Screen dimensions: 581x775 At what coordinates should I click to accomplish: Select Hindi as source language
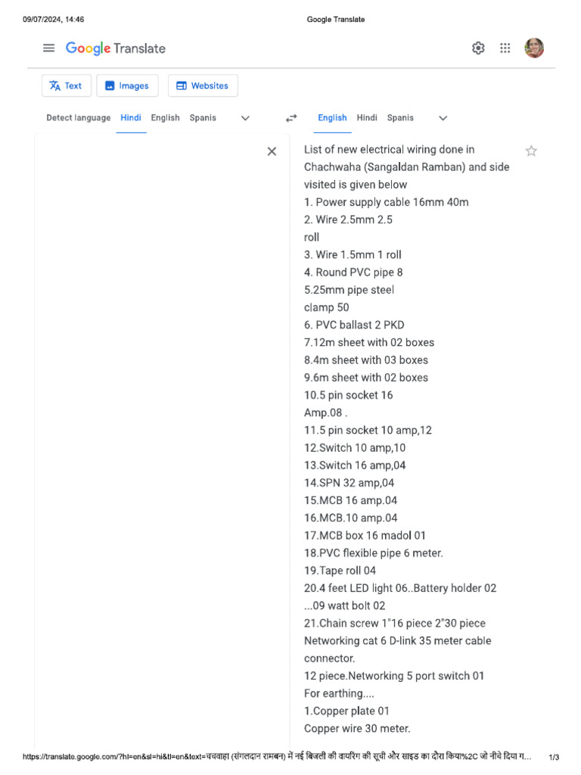131,118
